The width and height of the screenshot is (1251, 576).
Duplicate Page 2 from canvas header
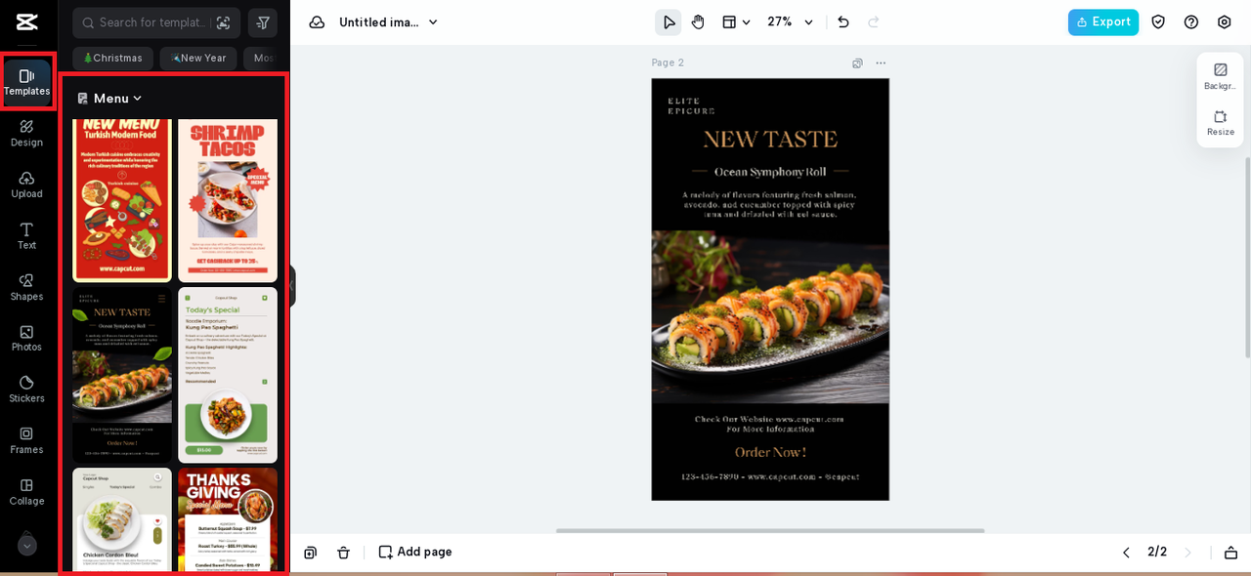point(857,63)
